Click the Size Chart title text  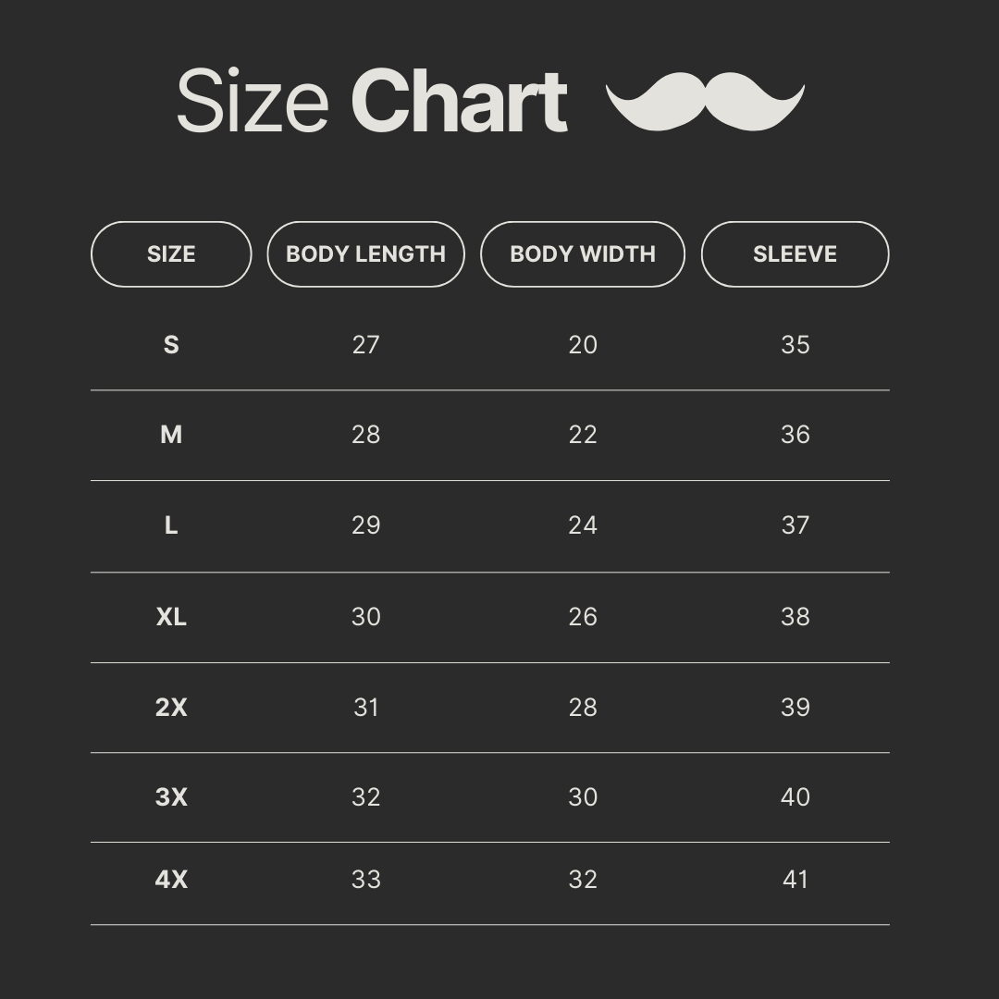click(372, 101)
